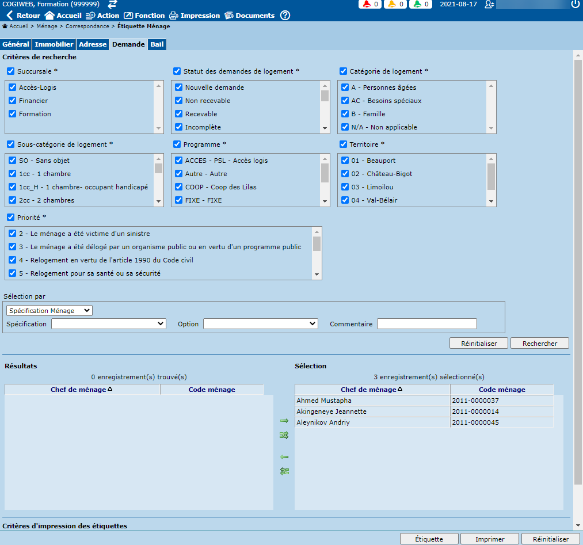Viewport: 583px width, 545px height.
Task: Click the help question mark icon
Action: pyautogui.click(x=285, y=16)
